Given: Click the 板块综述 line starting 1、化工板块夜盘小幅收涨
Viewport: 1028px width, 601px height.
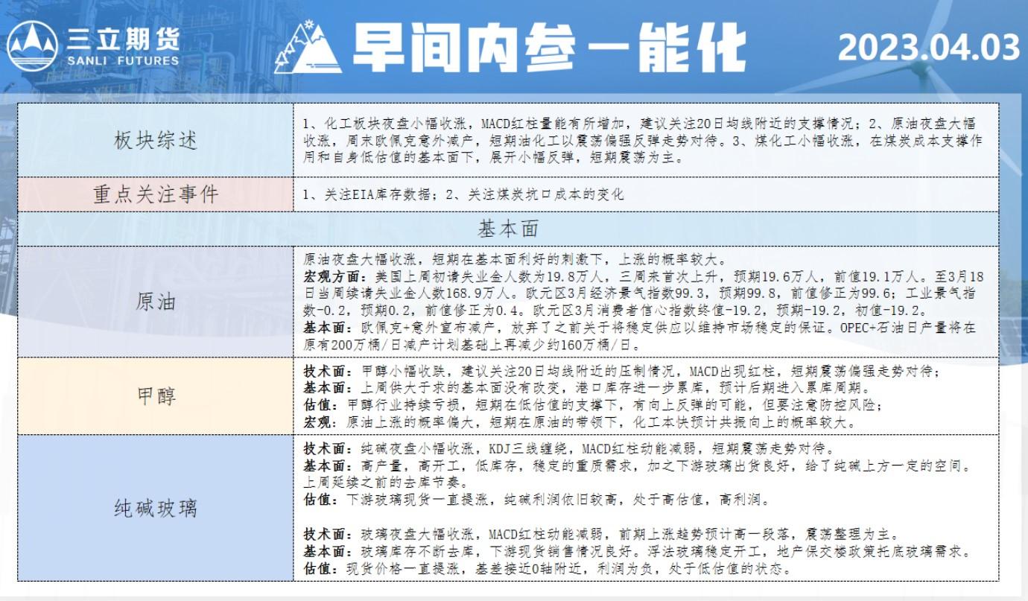Looking at the screenshot, I should [x=639, y=124].
